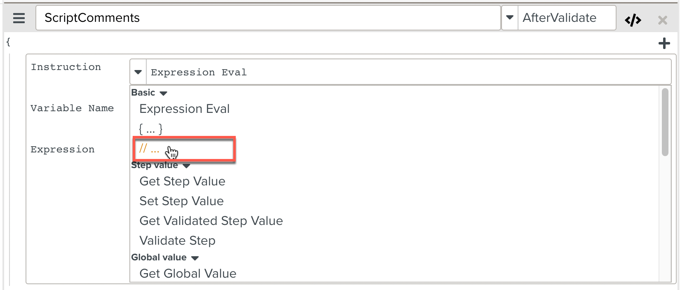Toggle the code view icon
The image size is (680, 290).
pos(633,20)
